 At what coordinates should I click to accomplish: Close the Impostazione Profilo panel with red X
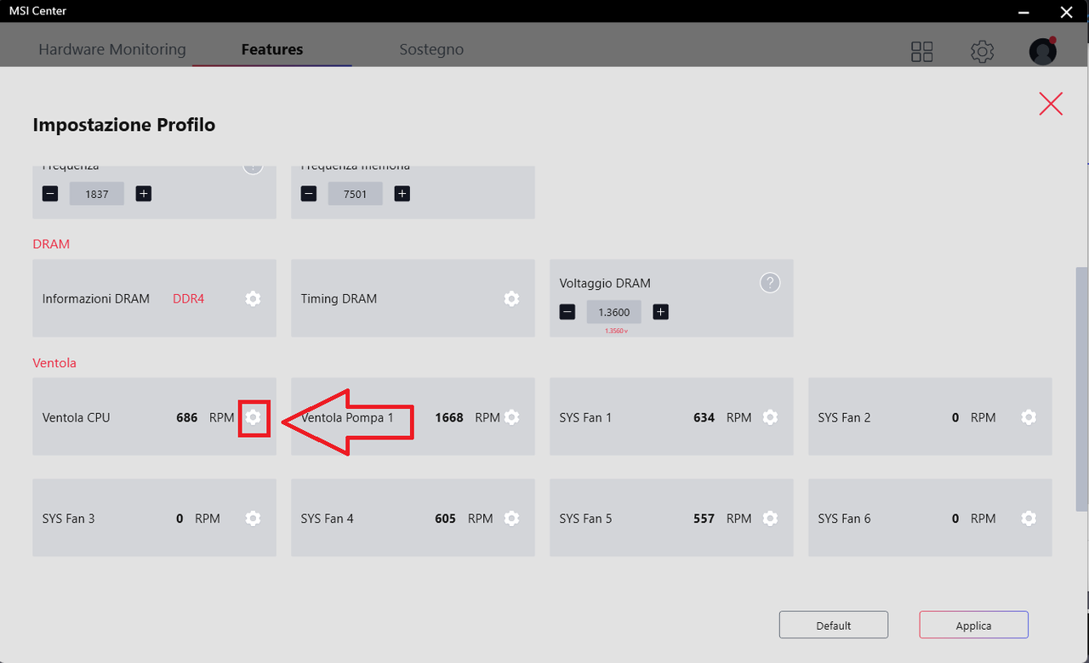coord(1051,104)
